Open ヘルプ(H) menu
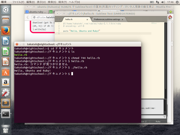This screenshot has width=180, height=135. point(74,2)
